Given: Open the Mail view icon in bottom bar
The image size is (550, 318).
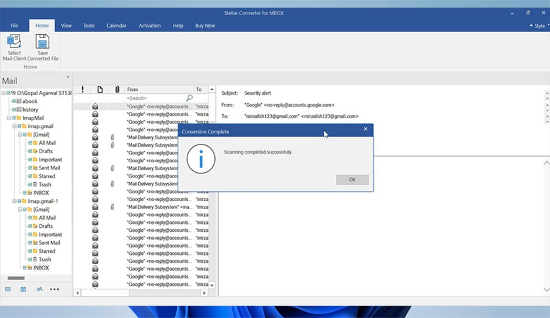Looking at the screenshot, I should (x=8, y=289).
